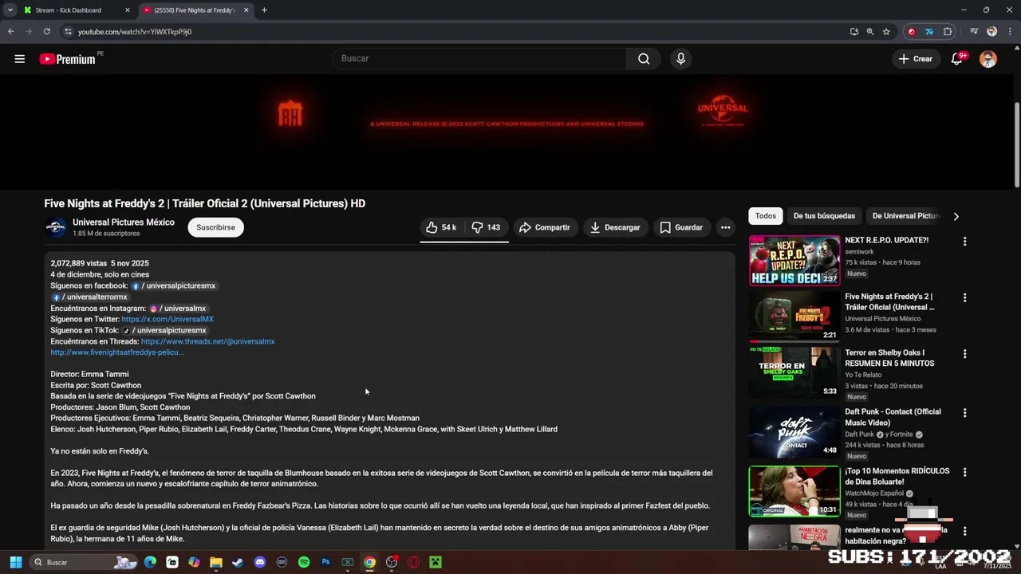1021x574 pixels.
Task: Select the Todos filter chip
Action: point(766,216)
